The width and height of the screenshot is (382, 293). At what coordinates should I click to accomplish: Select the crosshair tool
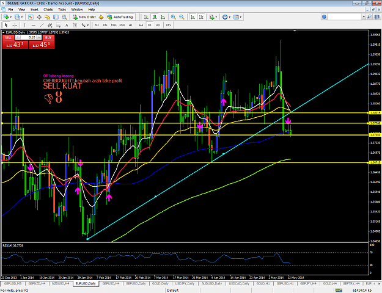pos(15,25)
